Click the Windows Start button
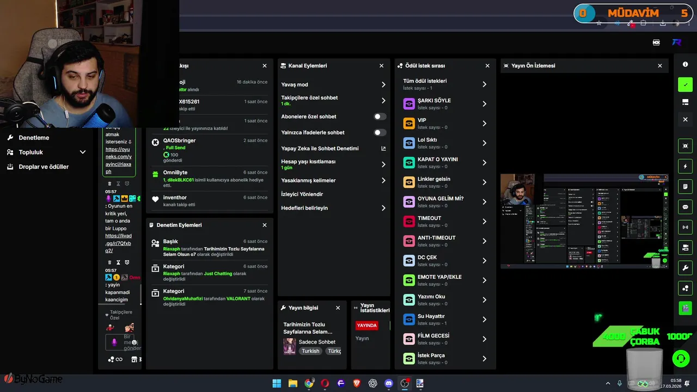This screenshot has height=392, width=697. (x=277, y=383)
